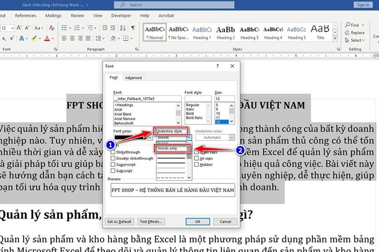Toggle the Hidden checkbox

pos(196,165)
